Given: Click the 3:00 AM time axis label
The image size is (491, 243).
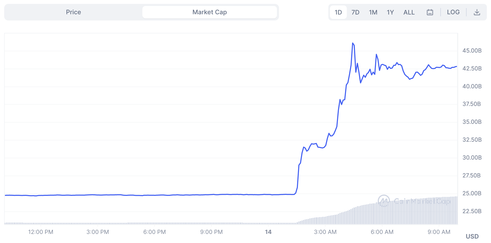Looking at the screenshot, I should pyautogui.click(x=325, y=232).
